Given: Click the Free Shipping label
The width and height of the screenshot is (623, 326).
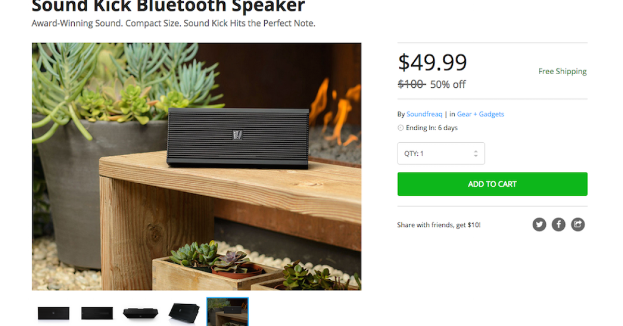Looking at the screenshot, I should (562, 72).
